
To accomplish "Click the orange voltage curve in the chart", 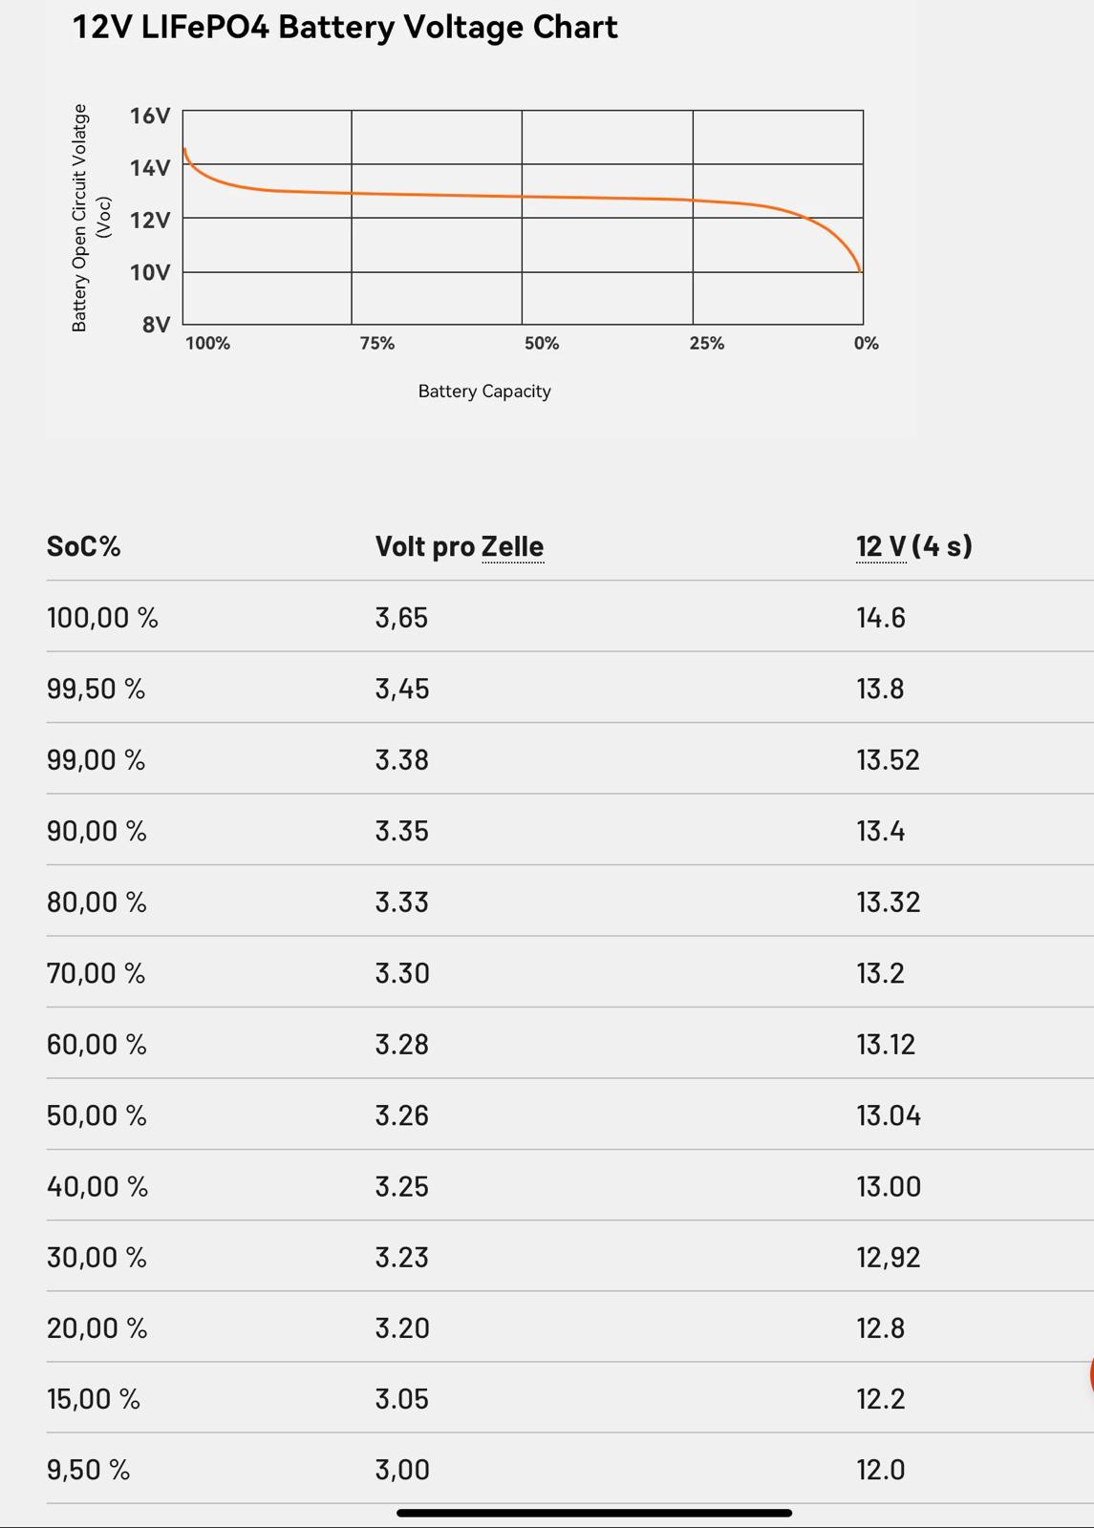I will (522, 197).
